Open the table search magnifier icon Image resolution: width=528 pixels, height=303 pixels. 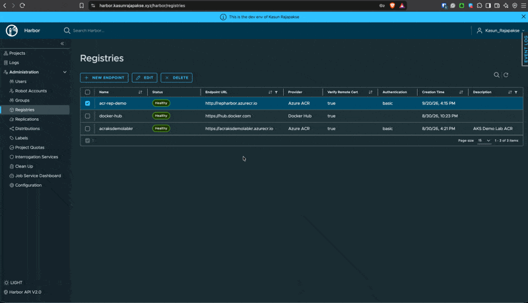click(x=496, y=75)
